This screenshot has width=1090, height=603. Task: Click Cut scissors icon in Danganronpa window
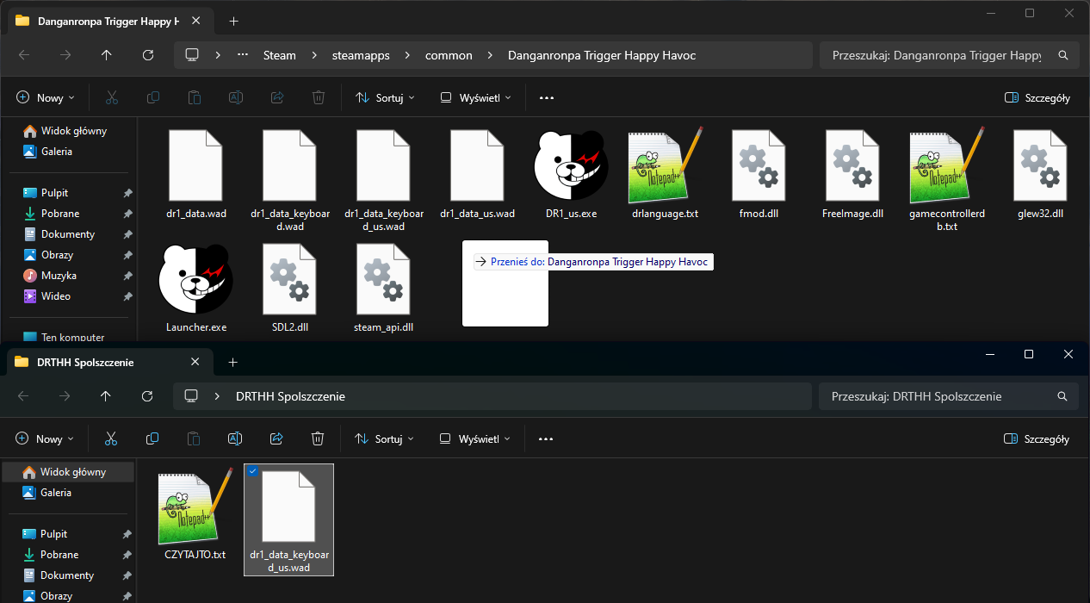111,97
